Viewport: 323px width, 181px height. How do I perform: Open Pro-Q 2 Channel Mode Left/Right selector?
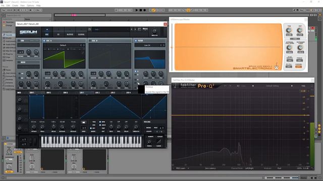pos(249,168)
